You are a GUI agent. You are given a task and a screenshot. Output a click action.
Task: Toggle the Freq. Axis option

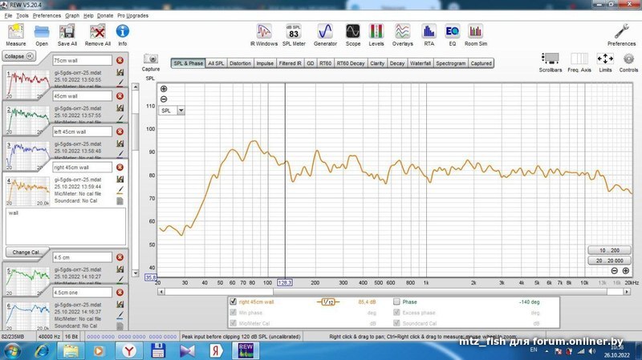coord(579,59)
